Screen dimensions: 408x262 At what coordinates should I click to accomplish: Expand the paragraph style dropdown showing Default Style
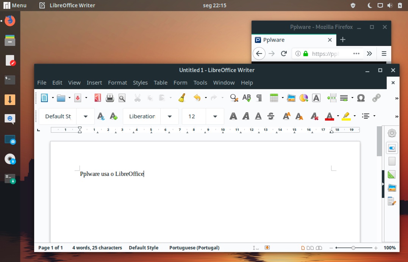[85, 116]
